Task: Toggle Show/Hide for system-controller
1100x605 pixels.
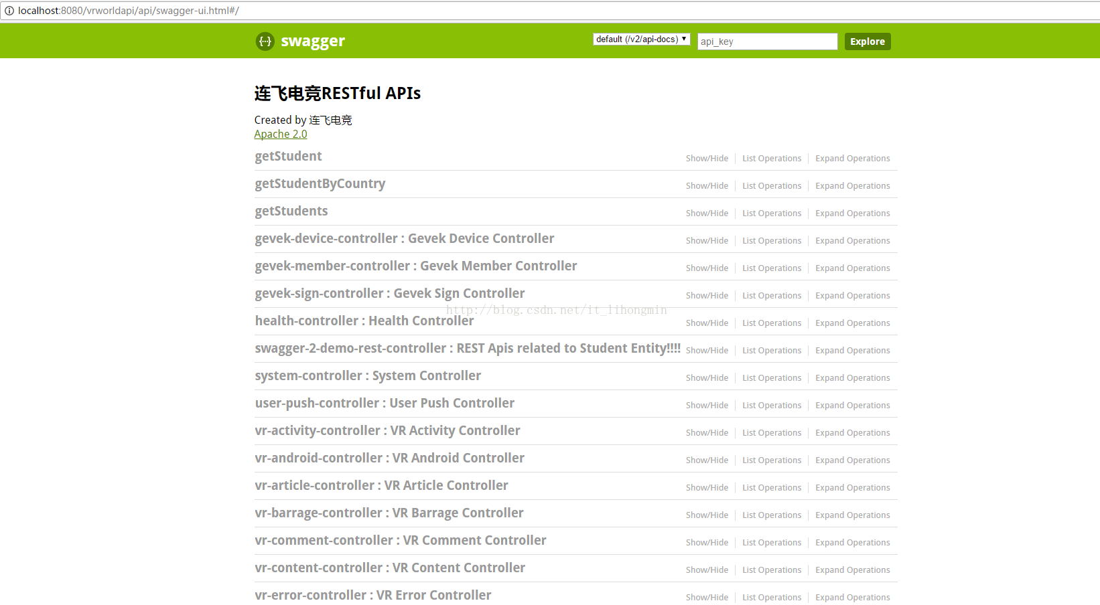Action: tap(707, 378)
